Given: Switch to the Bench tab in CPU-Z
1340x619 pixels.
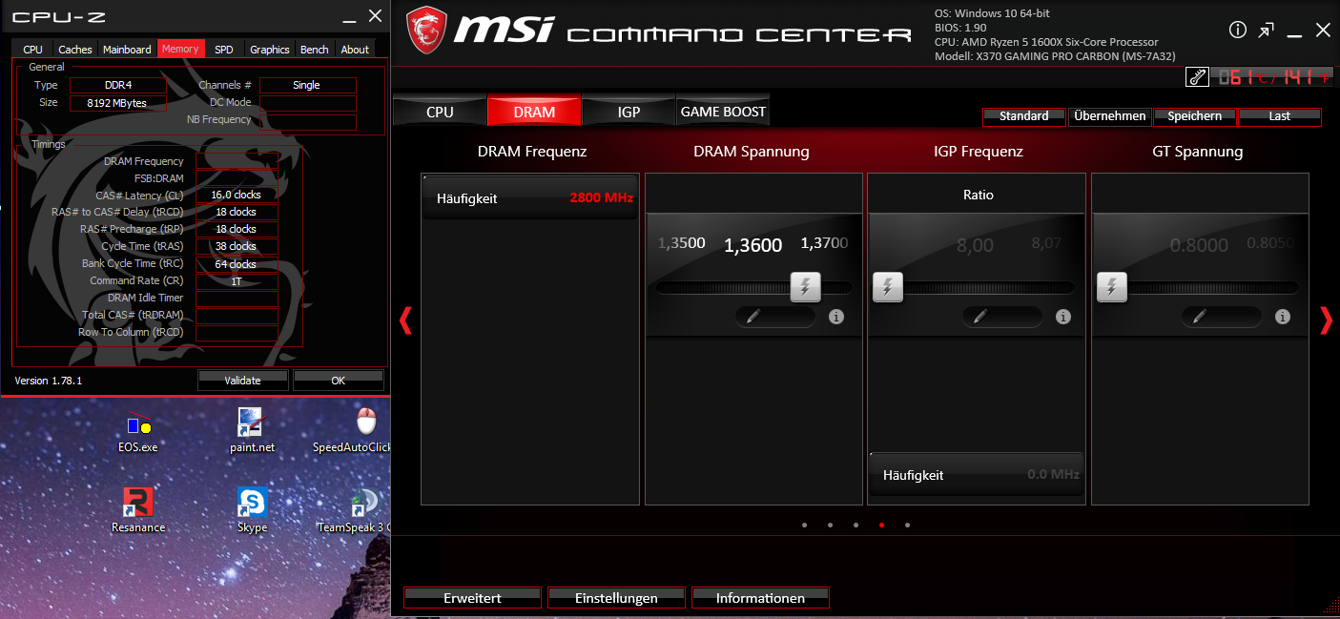Looking at the screenshot, I should click(x=315, y=49).
